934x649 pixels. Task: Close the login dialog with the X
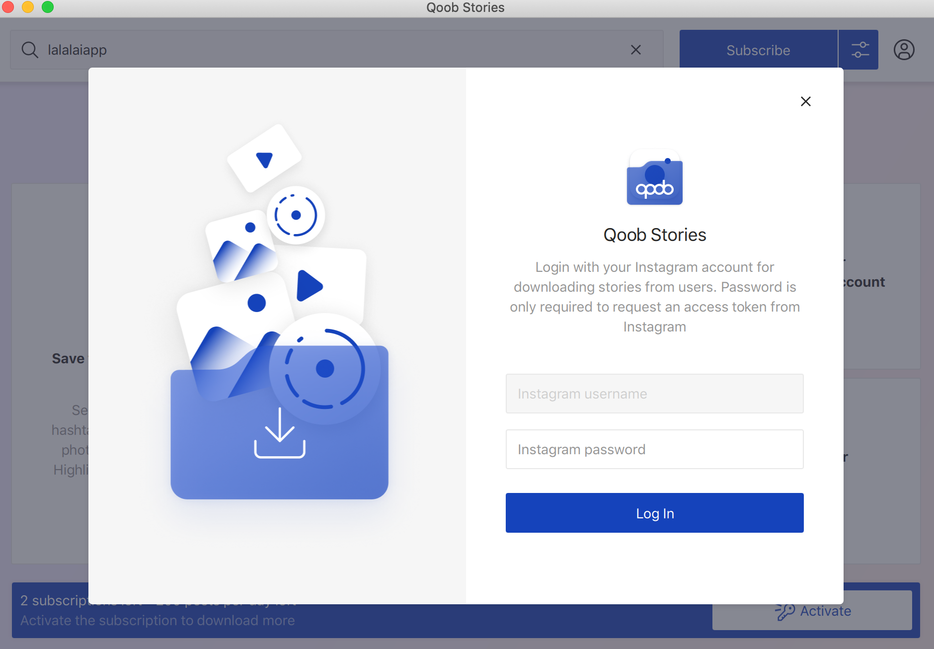[806, 101]
